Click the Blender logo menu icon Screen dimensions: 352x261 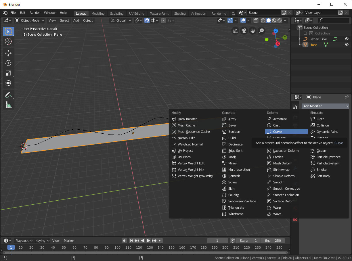coord(5,13)
